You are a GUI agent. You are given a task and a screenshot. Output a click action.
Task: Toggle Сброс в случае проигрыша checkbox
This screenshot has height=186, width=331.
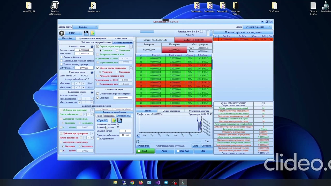pos(97,68)
